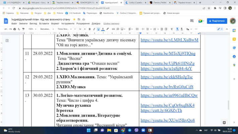
Task: Open Google Keep in the side panel
Action: point(234,39)
